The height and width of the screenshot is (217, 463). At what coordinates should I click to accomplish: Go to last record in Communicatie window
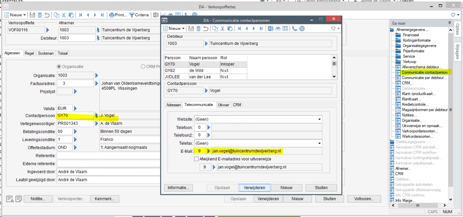[261, 29]
